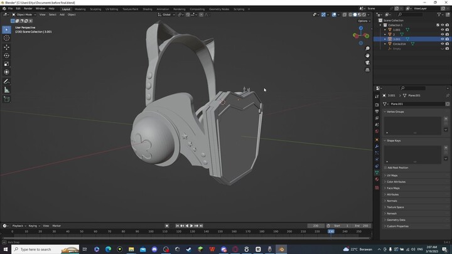Screen dimensions: 452x254
Task: Disable rendering of Circle.014
Action: [x=447, y=44]
